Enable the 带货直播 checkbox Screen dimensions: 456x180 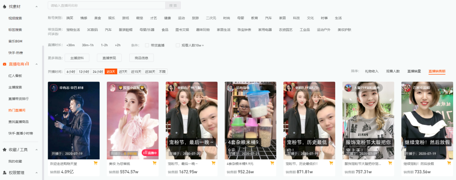(147, 45)
